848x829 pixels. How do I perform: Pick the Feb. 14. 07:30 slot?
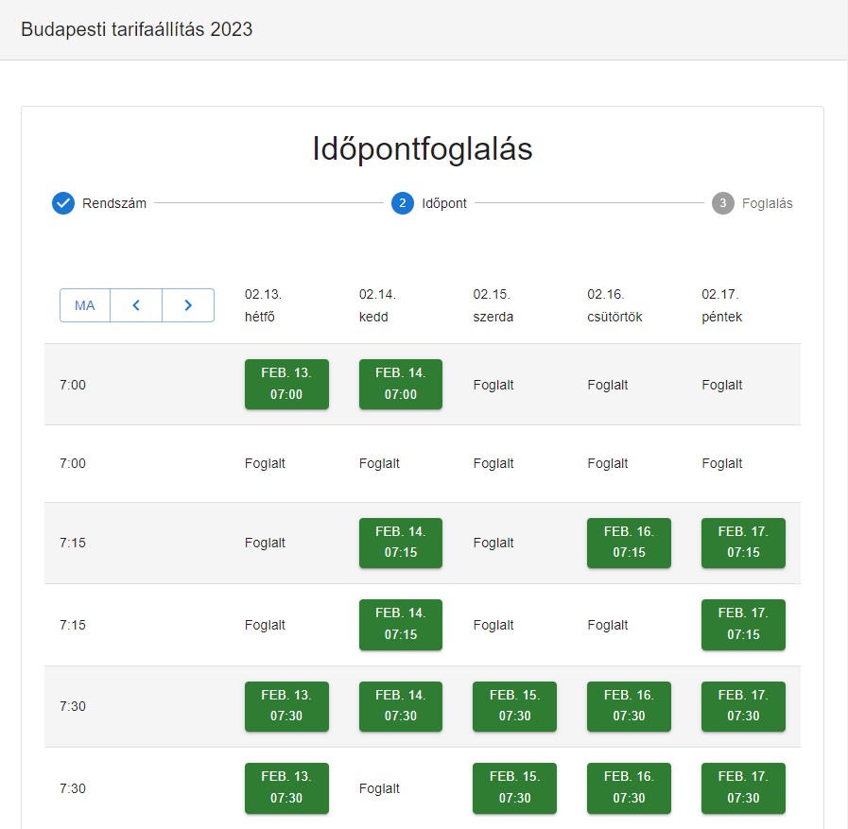pyautogui.click(x=401, y=706)
